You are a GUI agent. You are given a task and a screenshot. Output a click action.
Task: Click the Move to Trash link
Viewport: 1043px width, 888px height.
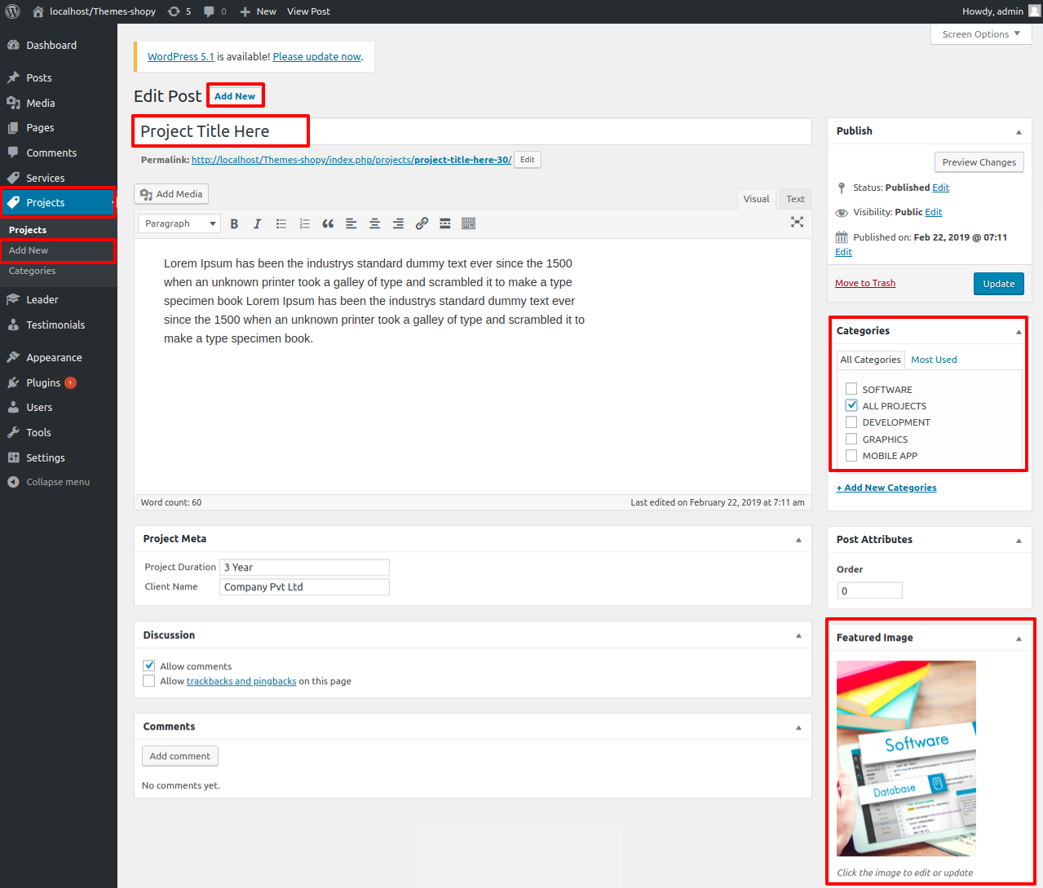click(x=865, y=283)
